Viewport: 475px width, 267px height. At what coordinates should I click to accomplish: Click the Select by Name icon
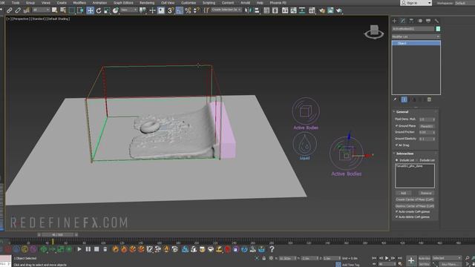(63, 10)
